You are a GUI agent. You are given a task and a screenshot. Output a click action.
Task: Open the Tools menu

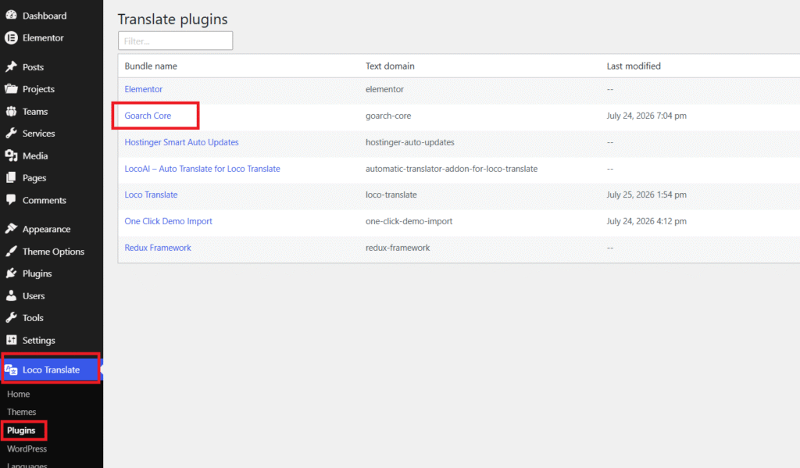click(x=33, y=318)
